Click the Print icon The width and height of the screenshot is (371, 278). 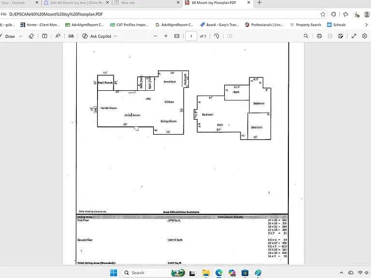coord(319,36)
